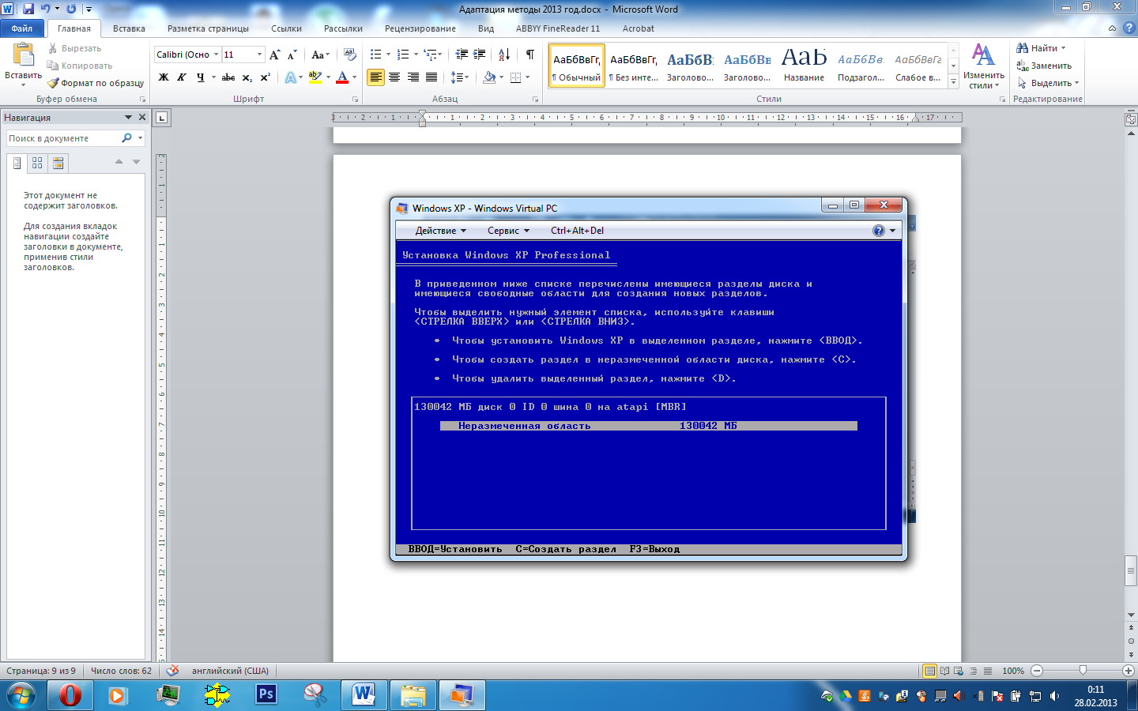
Task: Set center text alignment
Action: [x=394, y=77]
